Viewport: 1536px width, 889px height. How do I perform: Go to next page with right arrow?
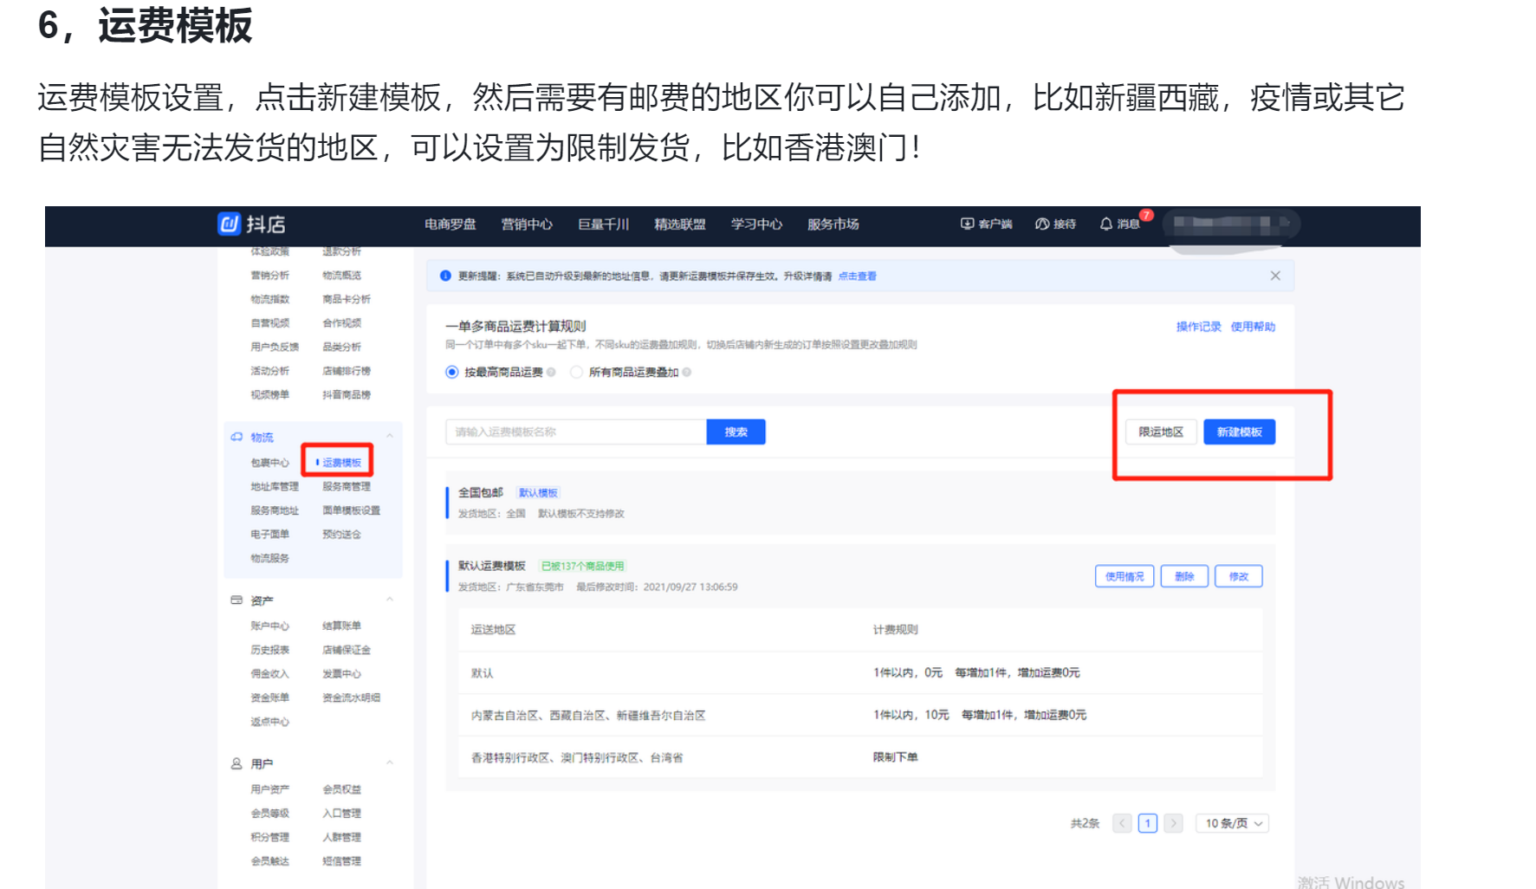pyautogui.click(x=1173, y=823)
